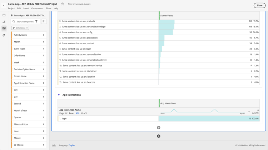Open the Visualizations icon in left rail
The image size is (268, 150).
pos(4,22)
